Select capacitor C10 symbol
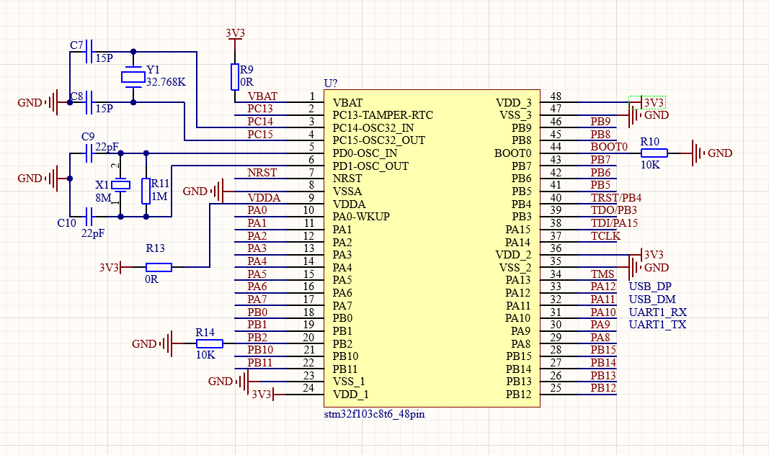 89,217
